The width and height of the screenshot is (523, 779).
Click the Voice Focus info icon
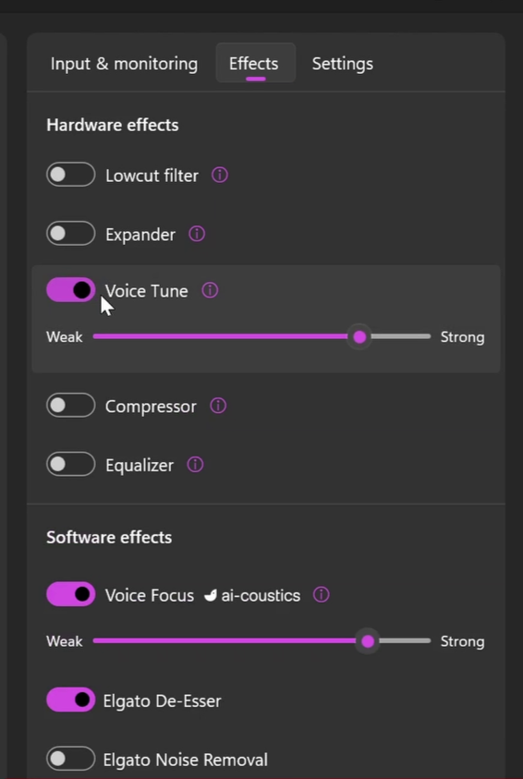coord(321,595)
